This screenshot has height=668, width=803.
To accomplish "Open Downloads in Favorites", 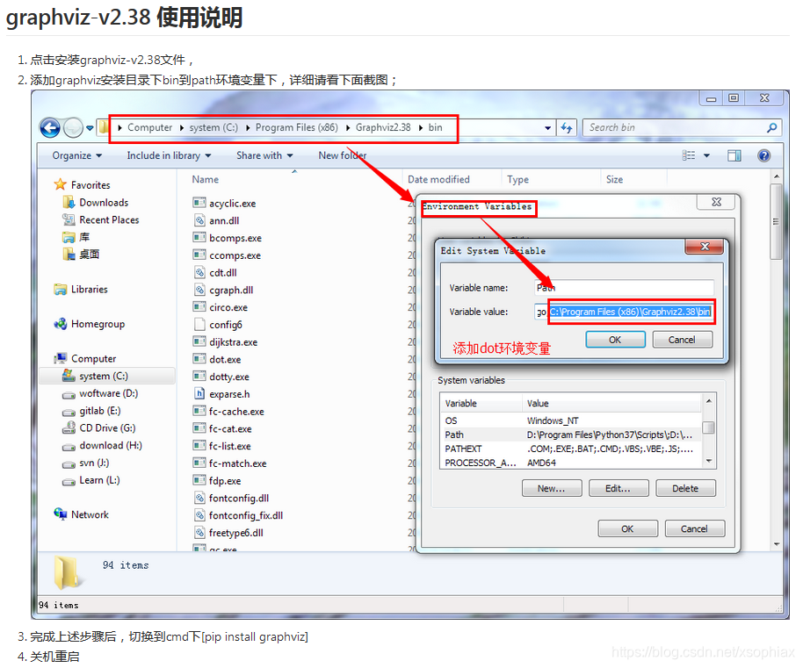I will (96, 203).
